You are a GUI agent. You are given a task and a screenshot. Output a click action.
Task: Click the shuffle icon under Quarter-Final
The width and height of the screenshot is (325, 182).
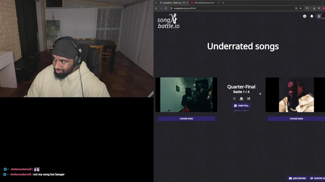point(249,99)
